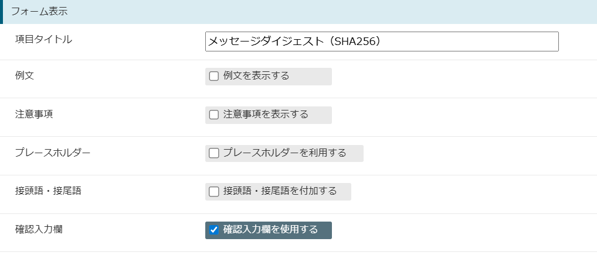
Task: Enable the 注意事項を表示する checkbox square
Action: tap(214, 115)
